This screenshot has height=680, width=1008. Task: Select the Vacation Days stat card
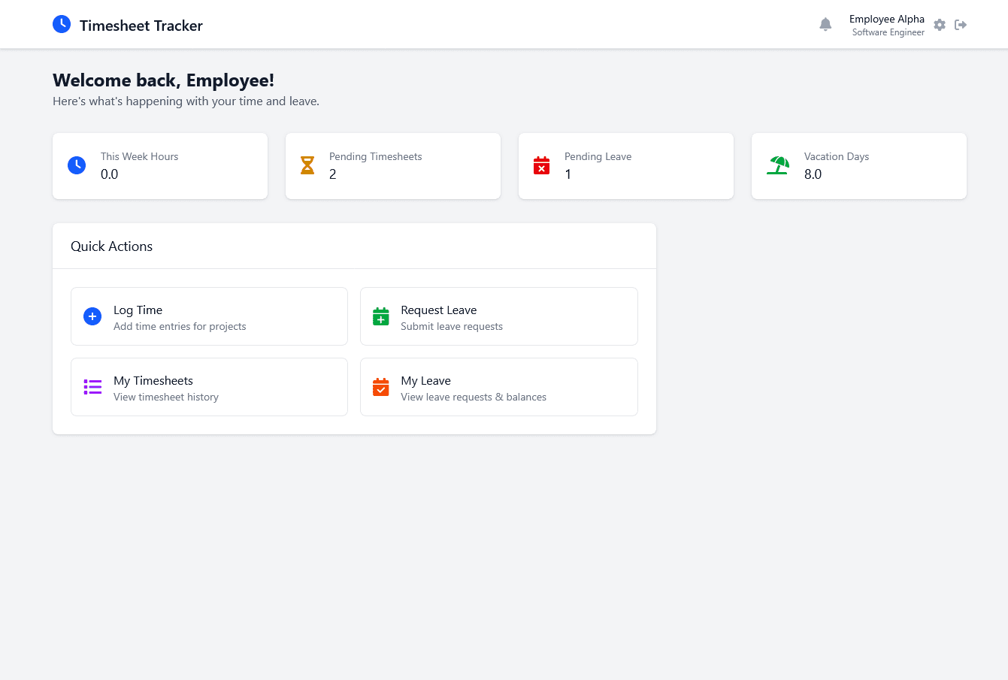click(x=858, y=166)
